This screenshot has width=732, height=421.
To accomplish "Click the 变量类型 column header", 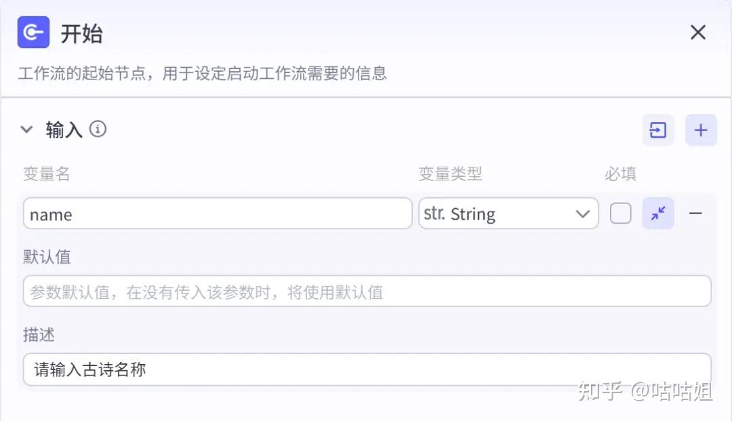I will pyautogui.click(x=450, y=174).
